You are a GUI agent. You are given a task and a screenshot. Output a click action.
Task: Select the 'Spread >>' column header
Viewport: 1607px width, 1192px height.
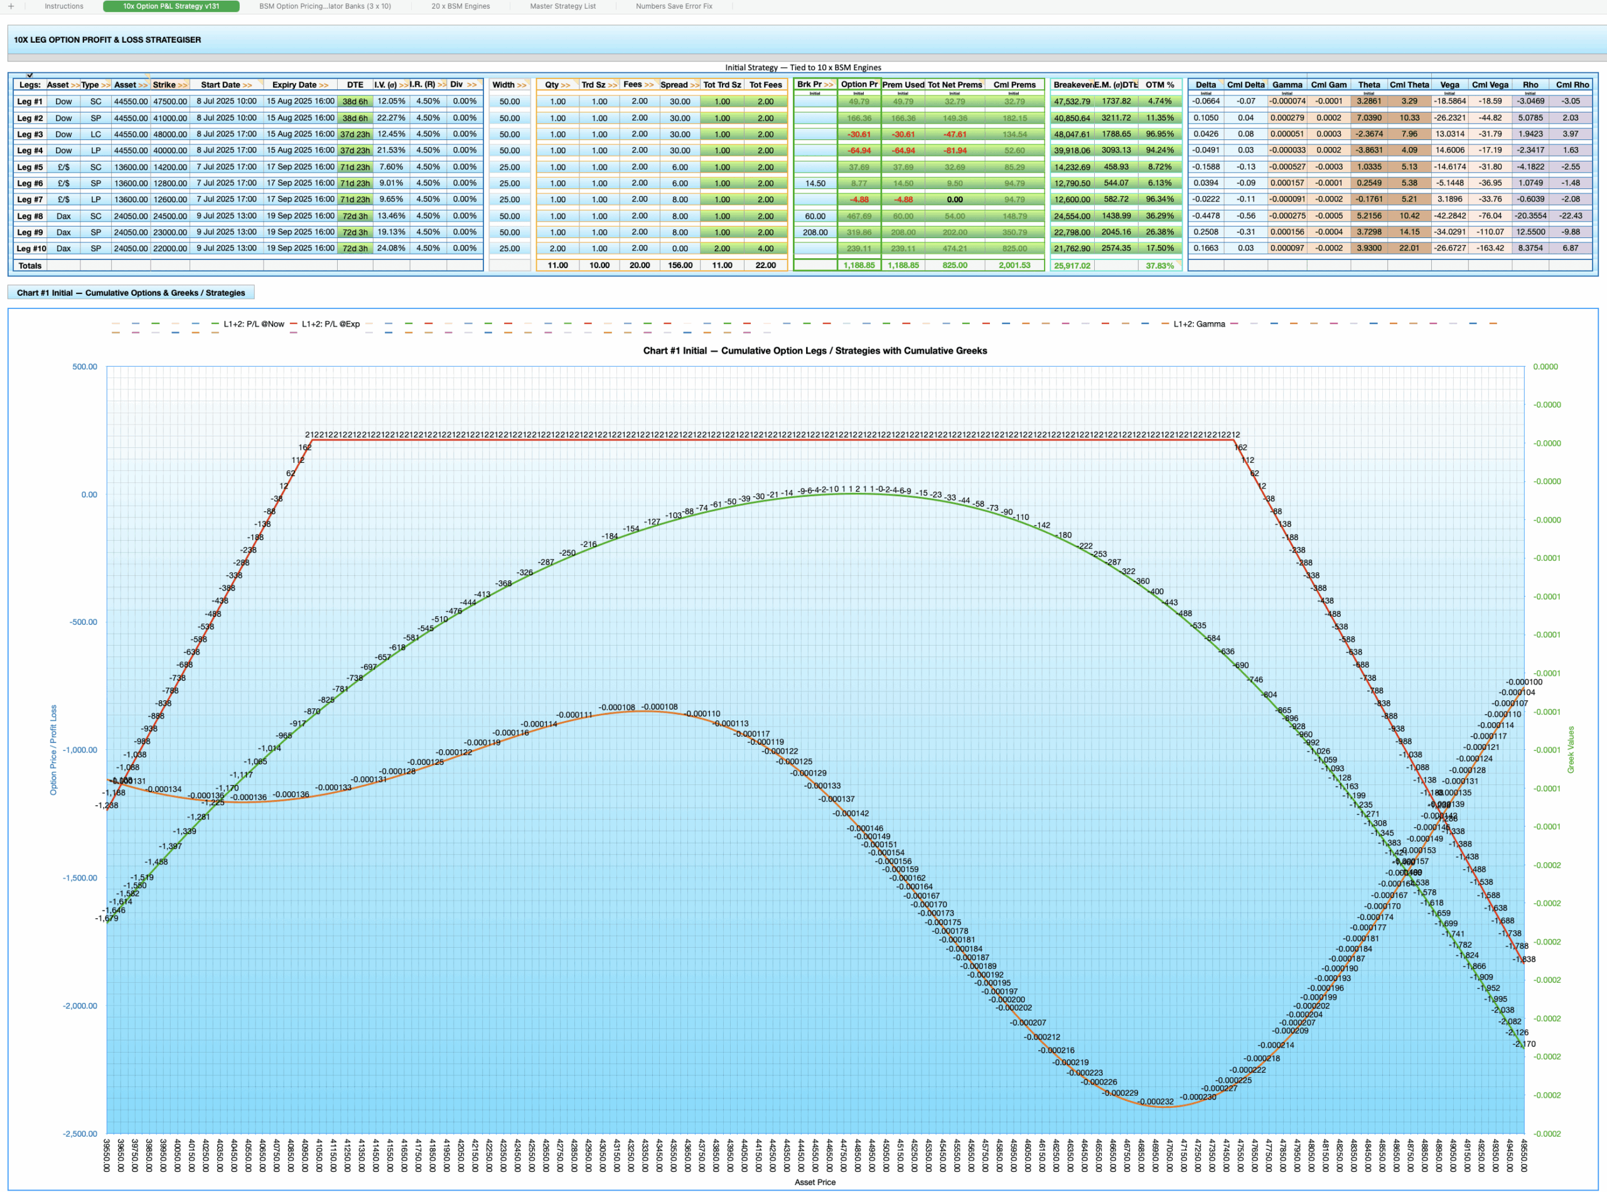pyautogui.click(x=679, y=85)
